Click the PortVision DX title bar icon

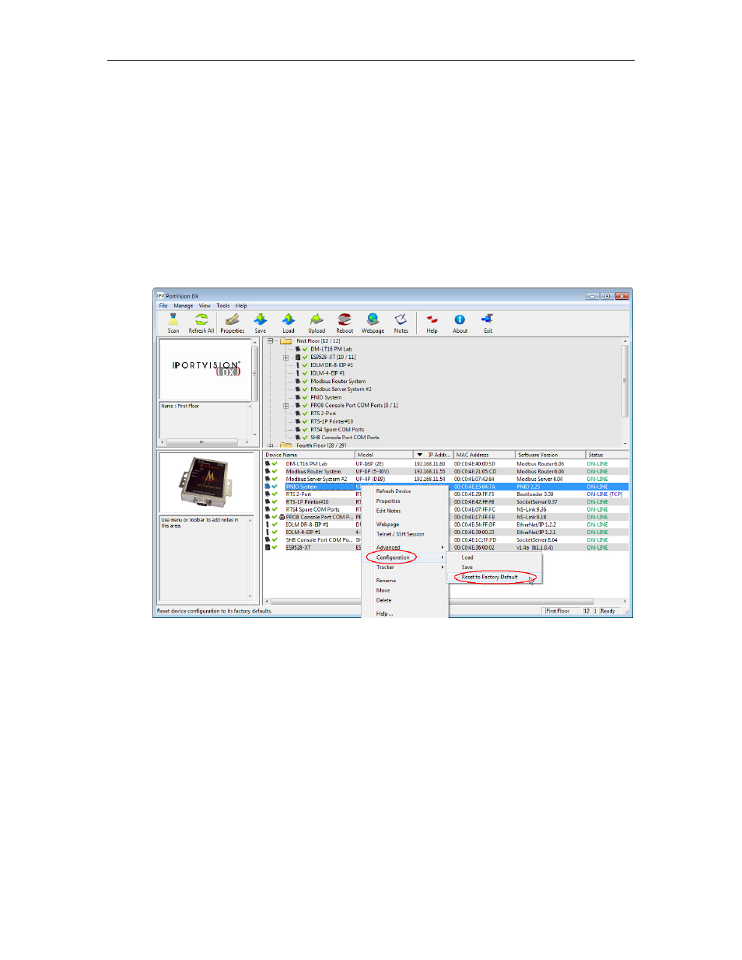(x=160, y=296)
